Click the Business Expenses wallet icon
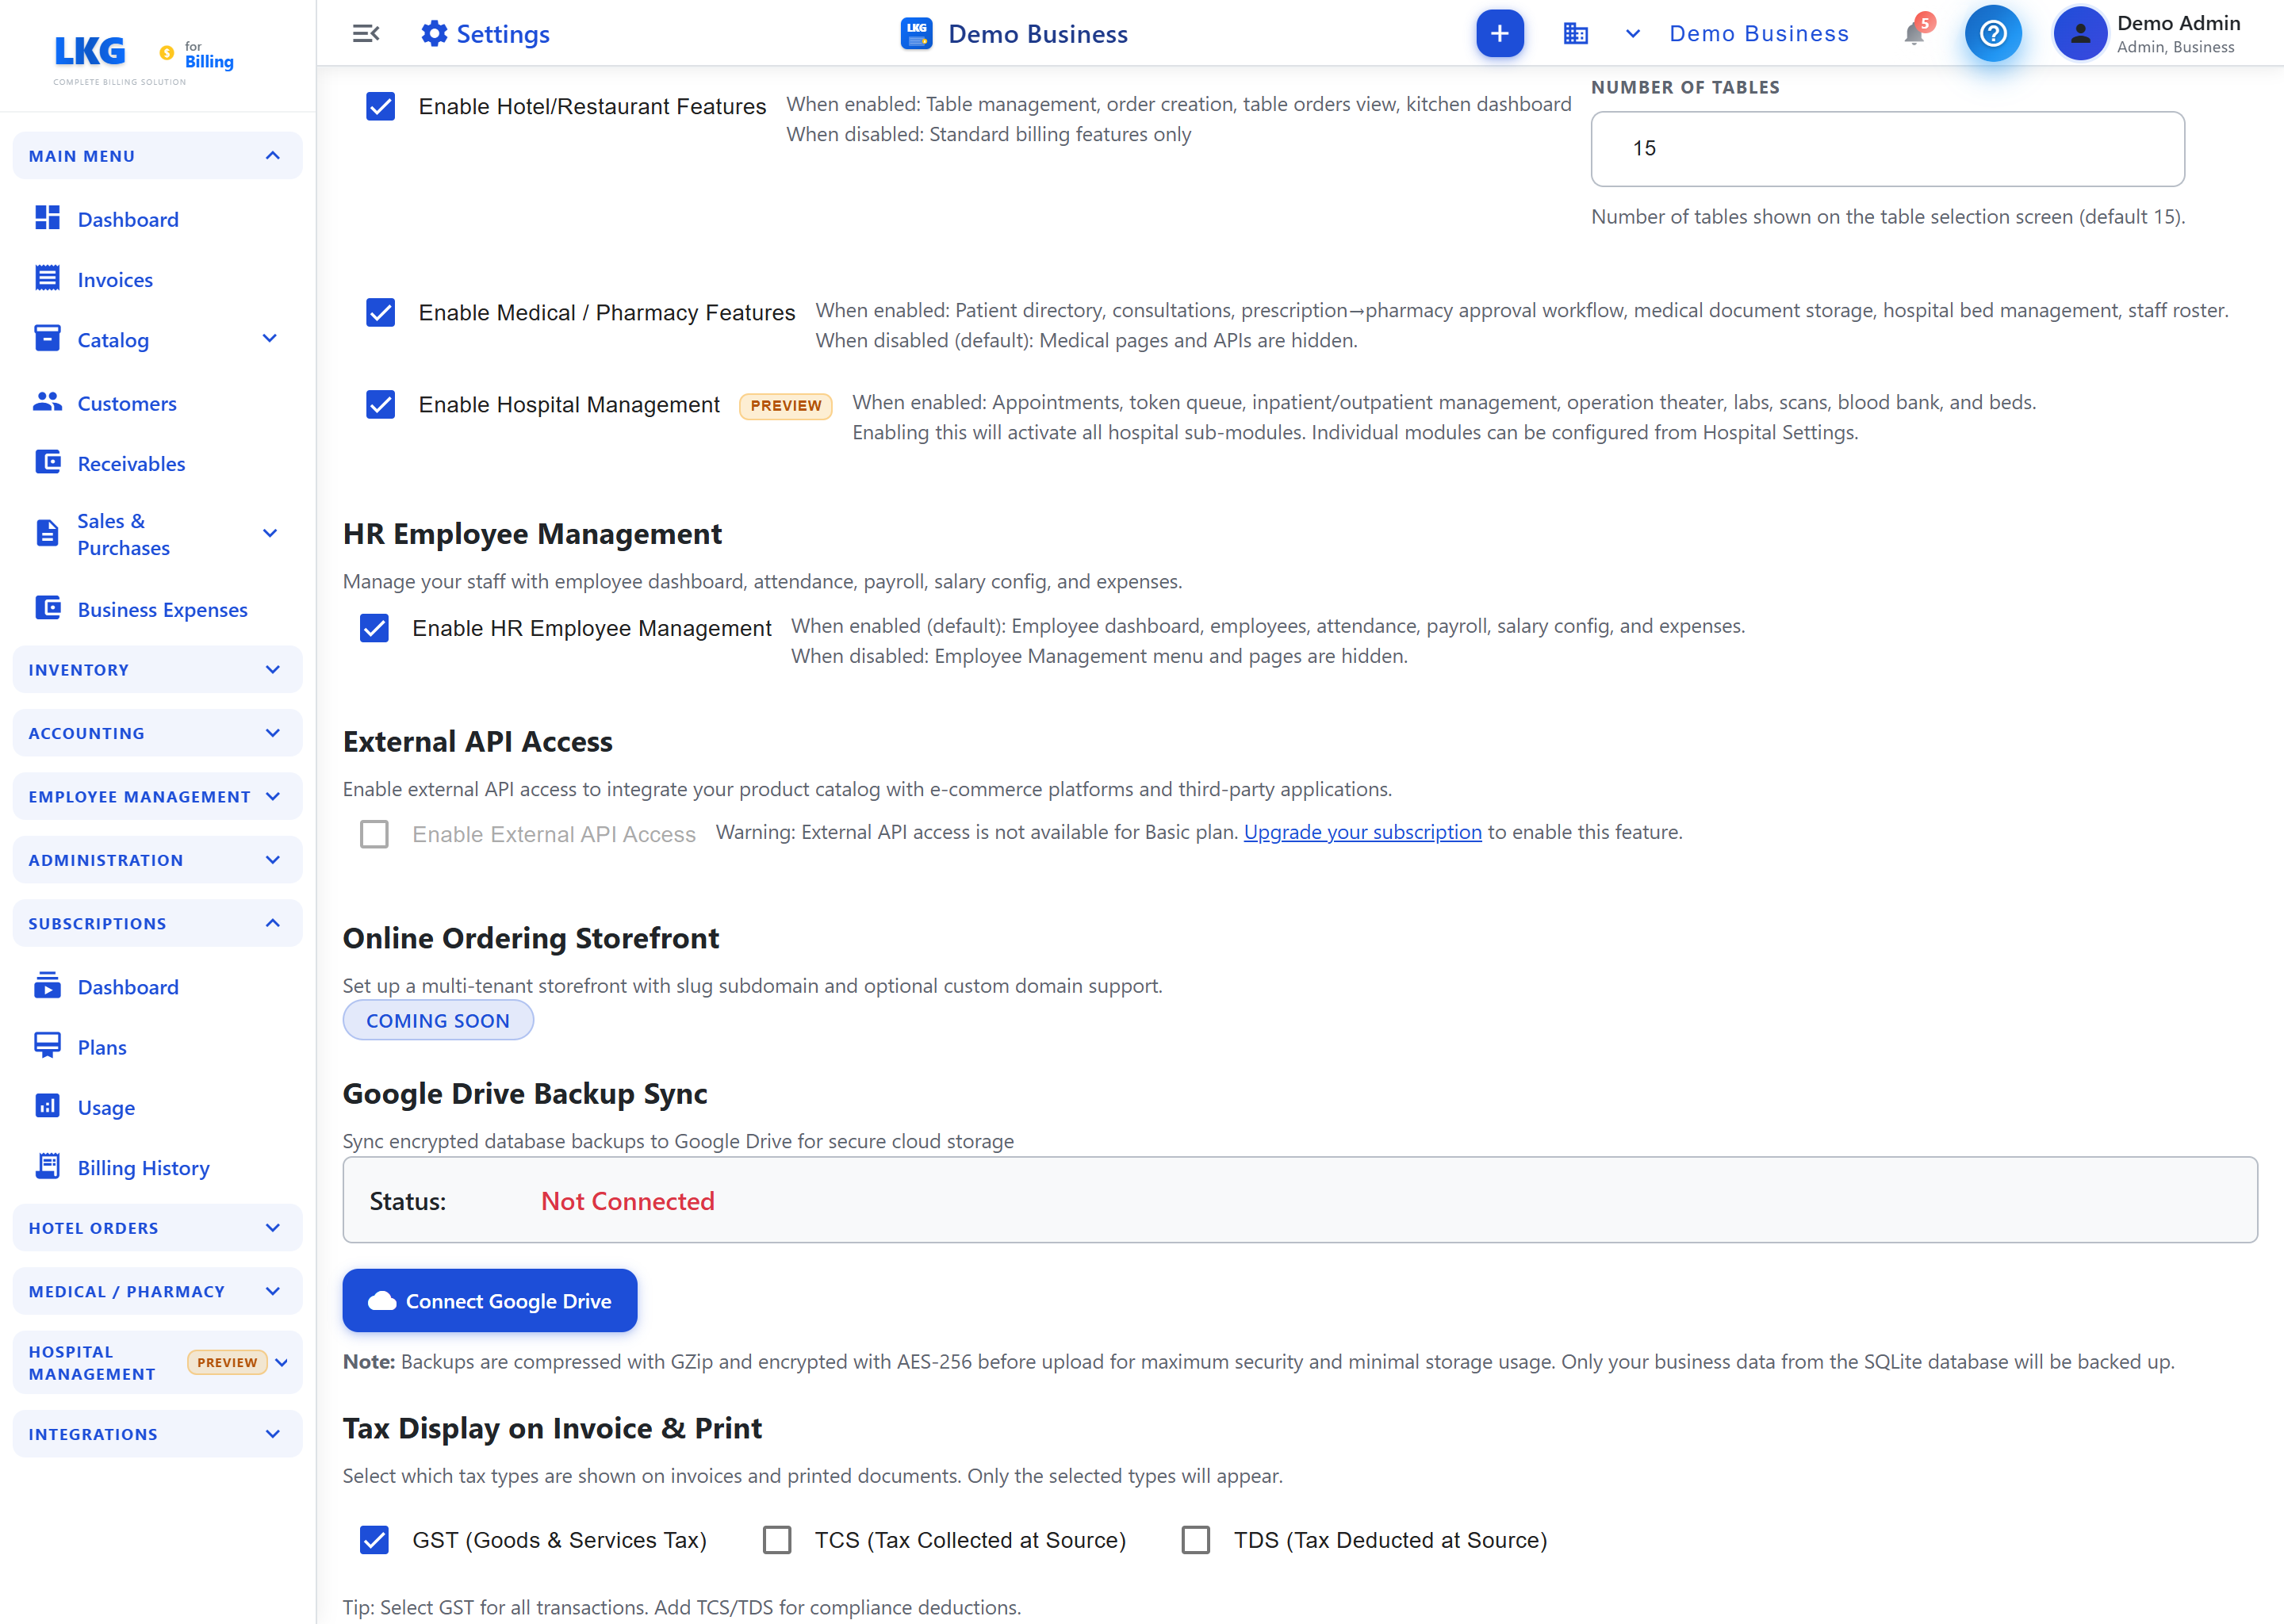Image resolution: width=2284 pixels, height=1624 pixels. (47, 608)
